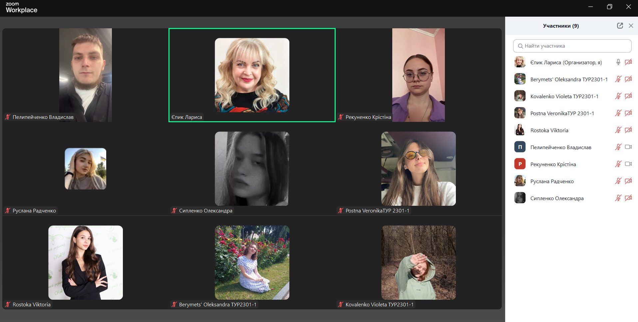Click camera-off icon for Kovalenko Violeta
This screenshot has height=322, width=638.
(x=628, y=96)
